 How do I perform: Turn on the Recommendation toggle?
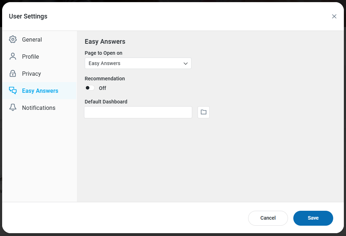click(x=90, y=88)
